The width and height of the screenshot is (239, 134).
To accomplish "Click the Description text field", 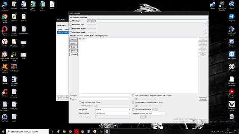I will pyautogui.click(x=105, y=95).
